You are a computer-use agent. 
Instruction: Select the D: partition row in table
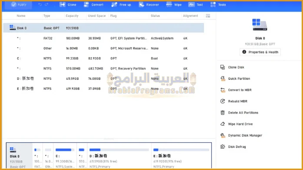pos(103,78)
